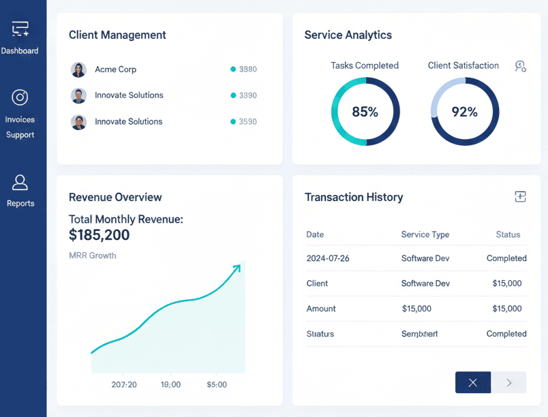
Task: Click the first Innovate Solutions avatar
Action: tap(78, 95)
